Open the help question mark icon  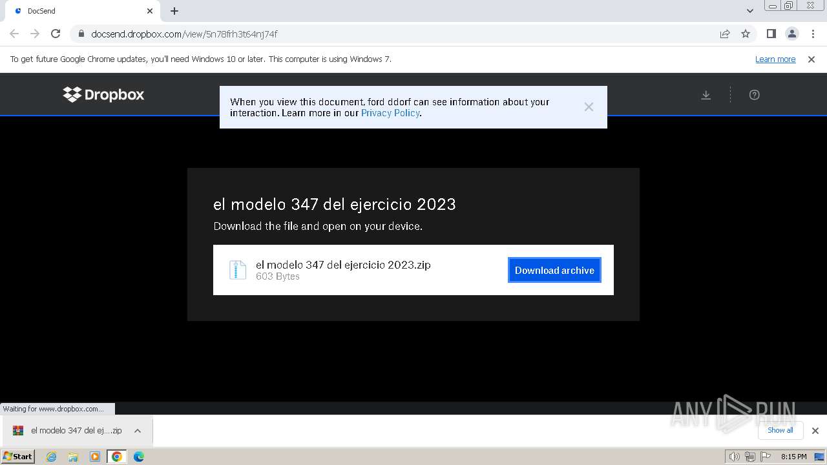coord(754,95)
